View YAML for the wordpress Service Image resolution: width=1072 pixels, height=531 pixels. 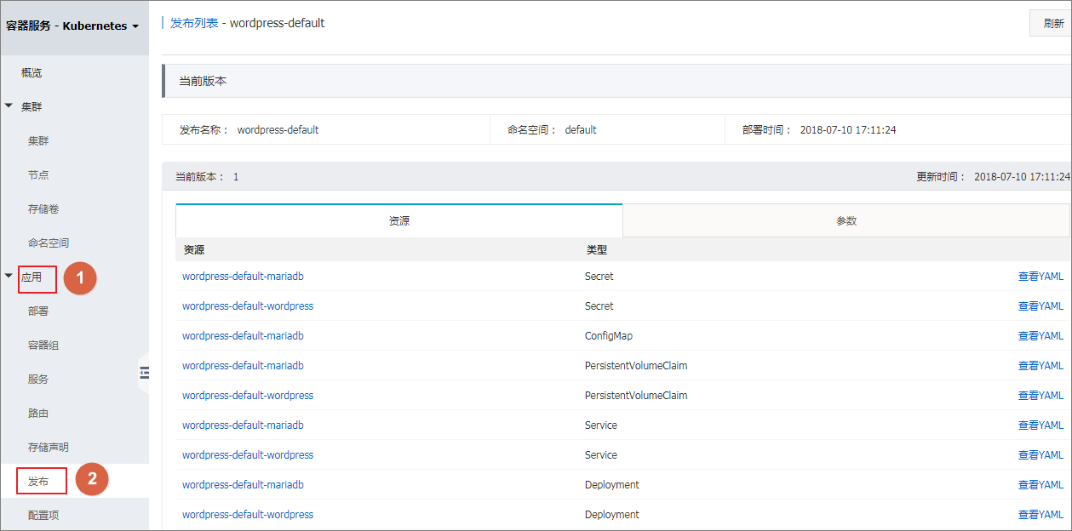pos(1040,455)
